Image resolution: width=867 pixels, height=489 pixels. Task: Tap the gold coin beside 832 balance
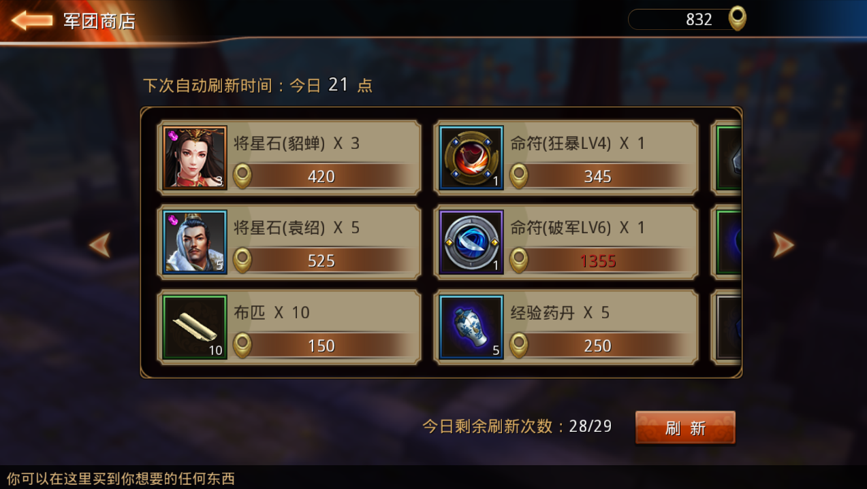coord(737,18)
